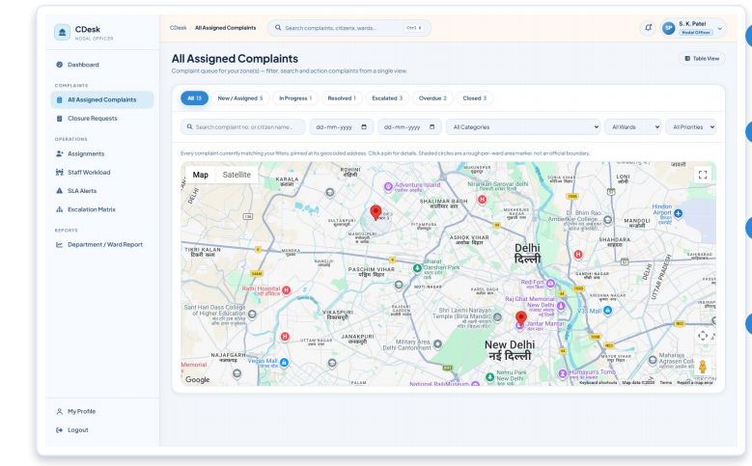The image size is (752, 466).
Task: Click the Rathi Hospital marker
Action: pyautogui.click(x=287, y=290)
